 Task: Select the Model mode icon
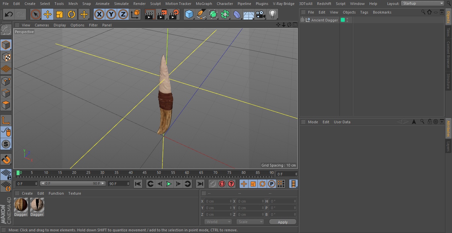6,45
